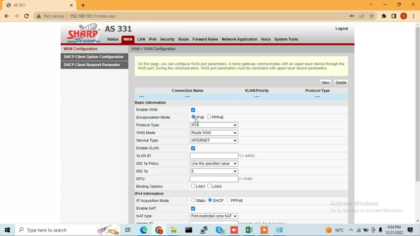Open File Explorer from taskbar
Image resolution: width=420 pixels, height=236 pixels.
click(174, 230)
